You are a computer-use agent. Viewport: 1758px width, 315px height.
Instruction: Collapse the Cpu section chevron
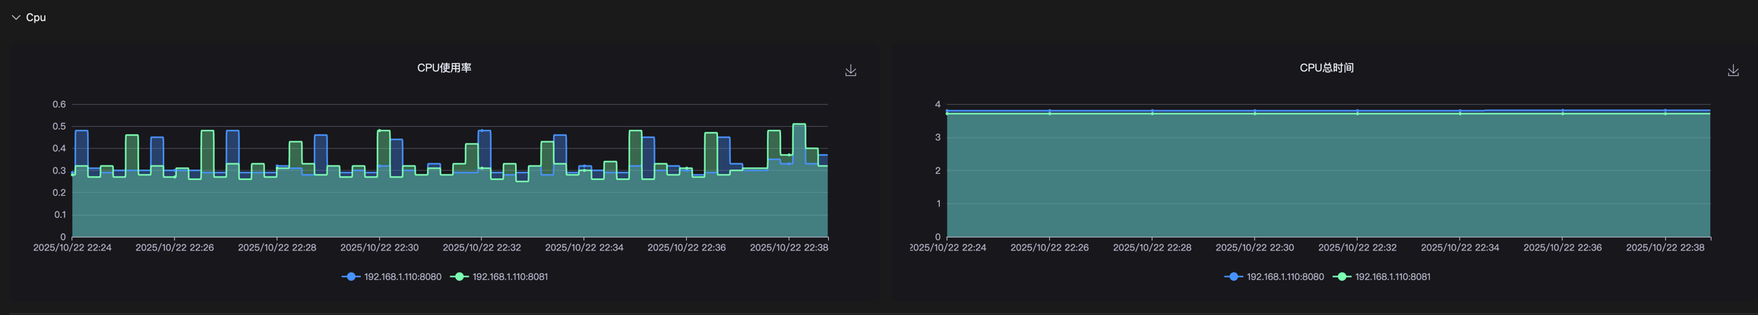pyautogui.click(x=16, y=17)
